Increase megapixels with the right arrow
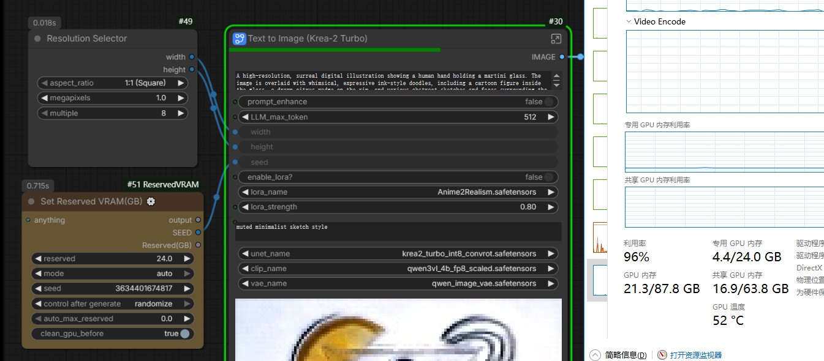The height and width of the screenshot is (361, 824). click(181, 98)
